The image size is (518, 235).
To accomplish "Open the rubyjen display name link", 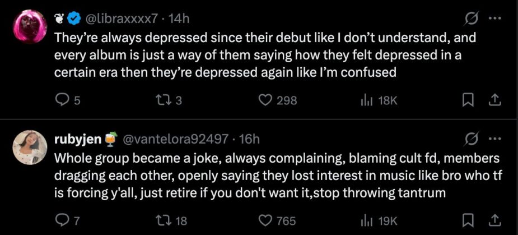I will (77, 139).
